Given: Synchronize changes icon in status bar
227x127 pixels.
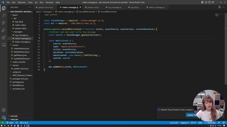Looking at the screenshot, I should coord(17,123).
